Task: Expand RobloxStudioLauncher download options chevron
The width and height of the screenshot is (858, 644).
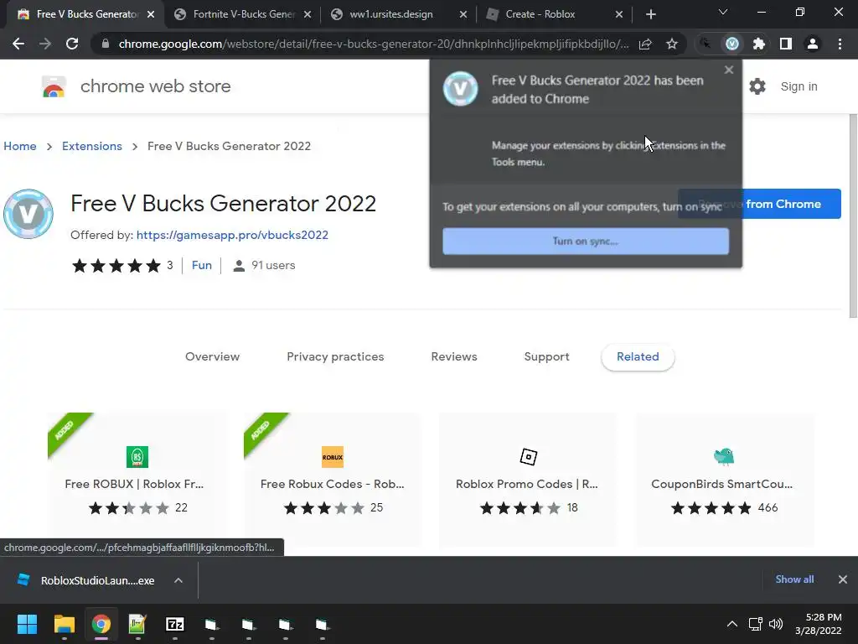Action: pos(178,580)
